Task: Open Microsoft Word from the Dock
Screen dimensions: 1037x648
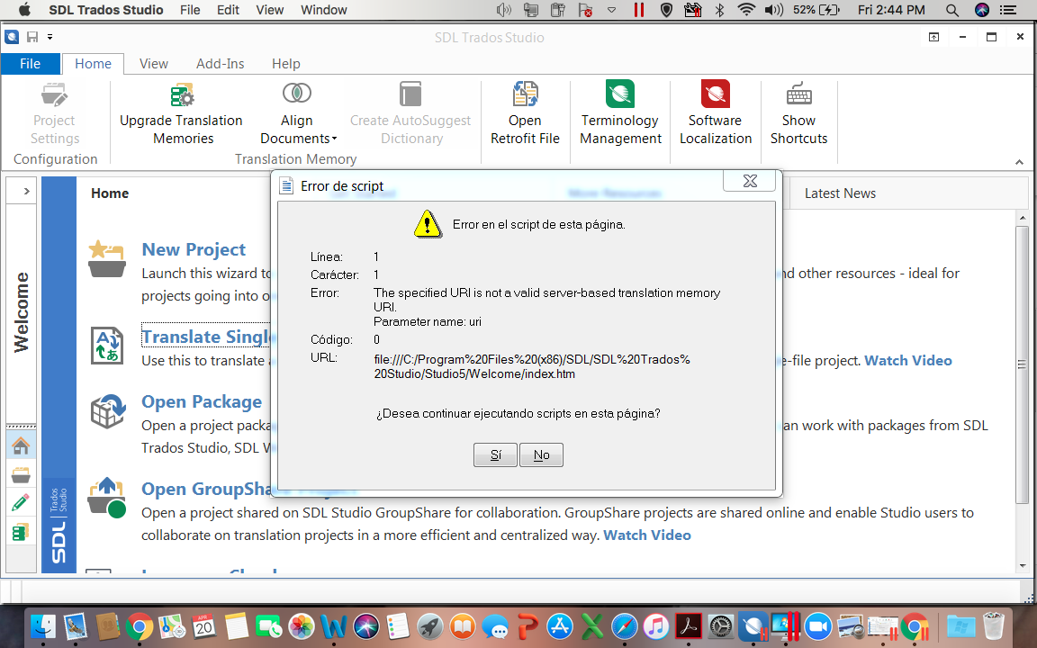Action: point(333,626)
